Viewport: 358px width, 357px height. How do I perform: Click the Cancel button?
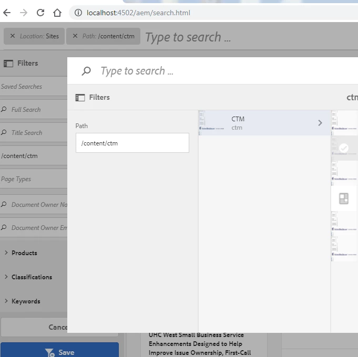(x=34, y=328)
